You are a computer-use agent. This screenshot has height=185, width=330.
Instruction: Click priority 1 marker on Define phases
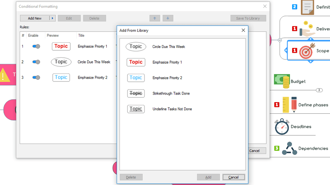[x=277, y=105]
